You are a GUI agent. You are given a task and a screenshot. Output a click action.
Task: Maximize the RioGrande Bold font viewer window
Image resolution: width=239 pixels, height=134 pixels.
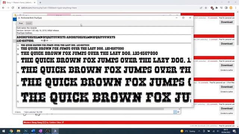point(183,18)
